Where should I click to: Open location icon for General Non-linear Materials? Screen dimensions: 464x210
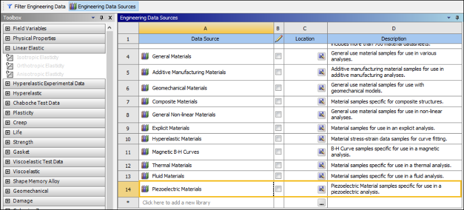point(322,114)
